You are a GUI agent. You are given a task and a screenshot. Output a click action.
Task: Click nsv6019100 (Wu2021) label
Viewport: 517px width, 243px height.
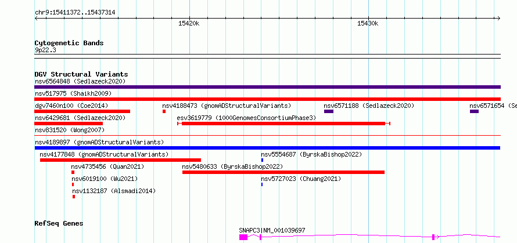point(105,179)
